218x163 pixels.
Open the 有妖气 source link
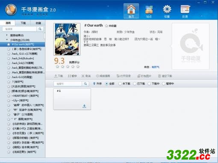tap(156, 67)
